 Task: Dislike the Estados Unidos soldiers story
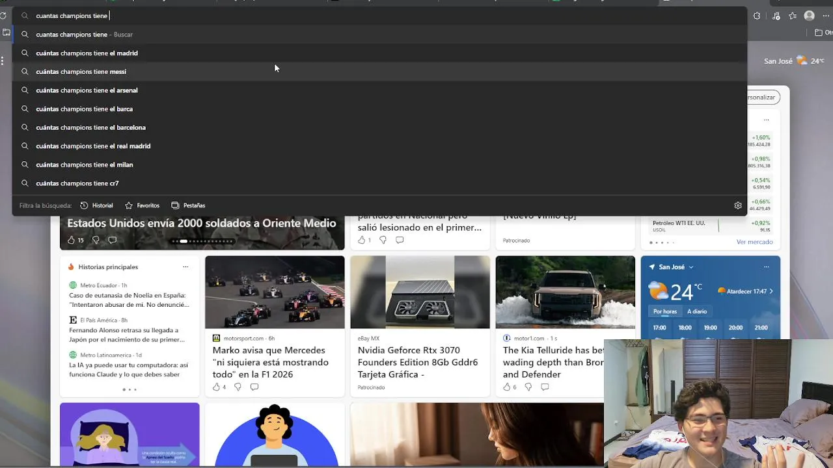click(96, 240)
